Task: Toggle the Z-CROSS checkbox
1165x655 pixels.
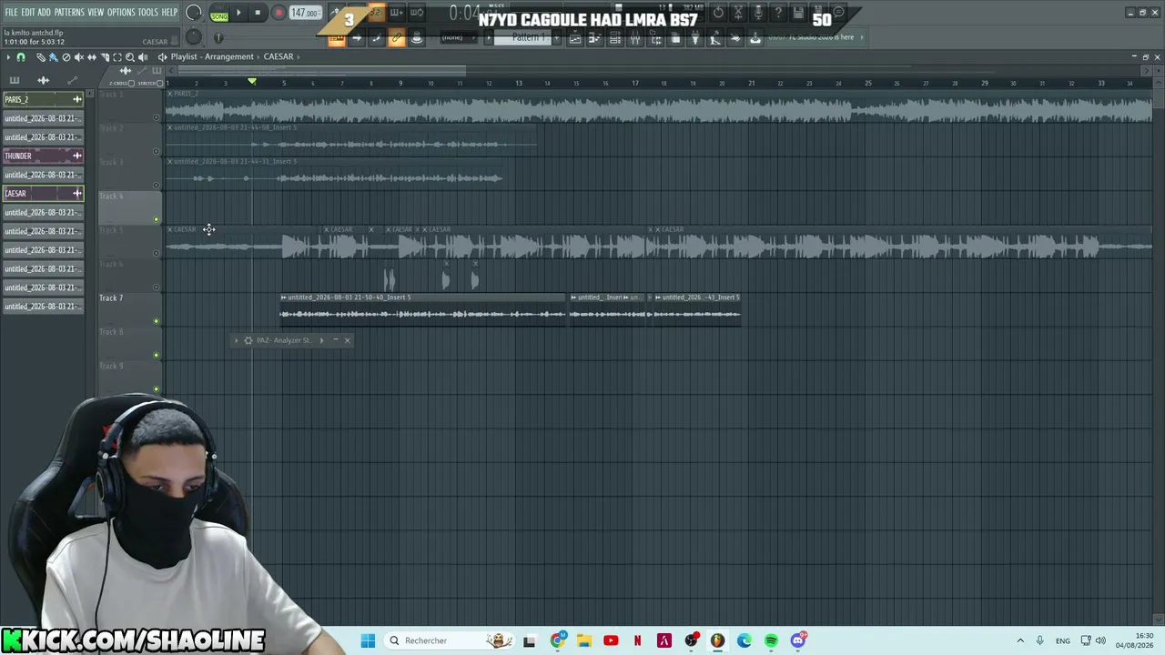Action: [x=131, y=84]
